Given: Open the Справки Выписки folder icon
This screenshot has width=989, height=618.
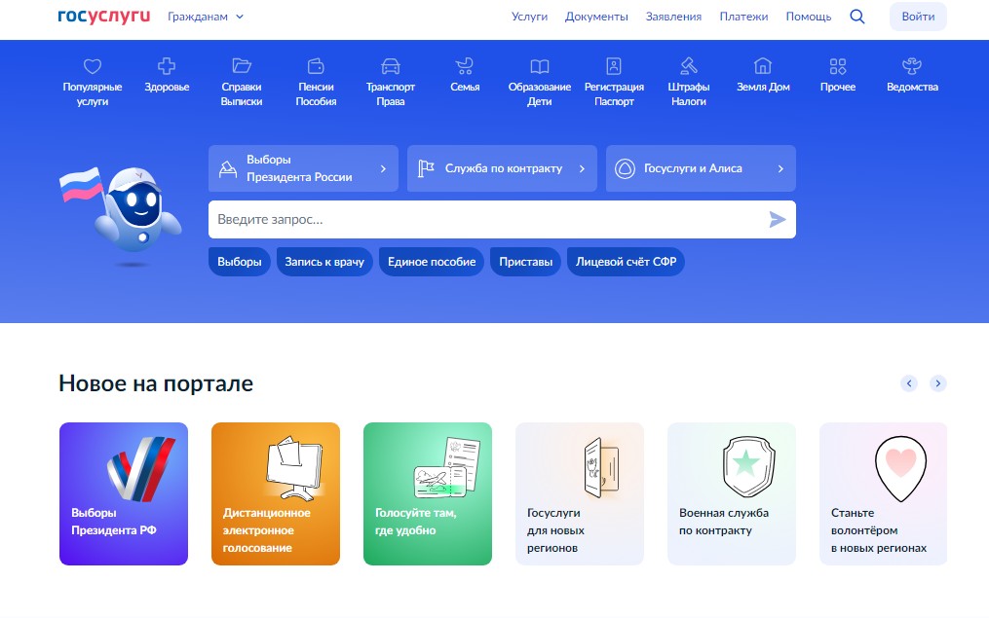Looking at the screenshot, I should [x=242, y=66].
